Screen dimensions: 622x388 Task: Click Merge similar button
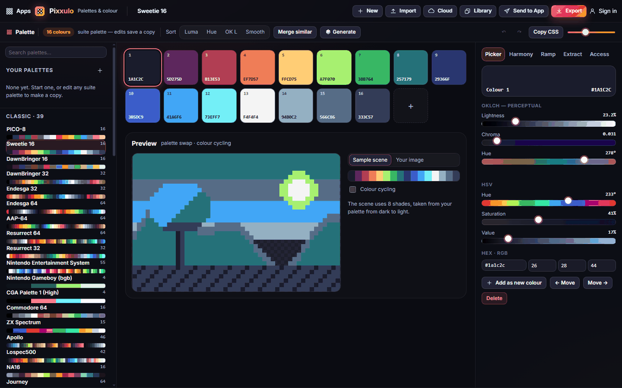pos(295,32)
